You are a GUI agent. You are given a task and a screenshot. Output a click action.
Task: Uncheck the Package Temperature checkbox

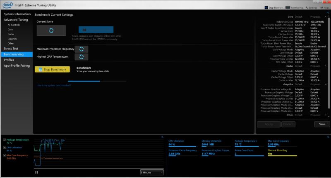point(5,140)
